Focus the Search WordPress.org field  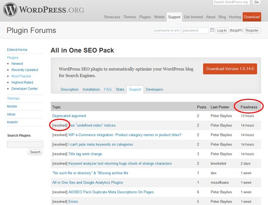231,2
